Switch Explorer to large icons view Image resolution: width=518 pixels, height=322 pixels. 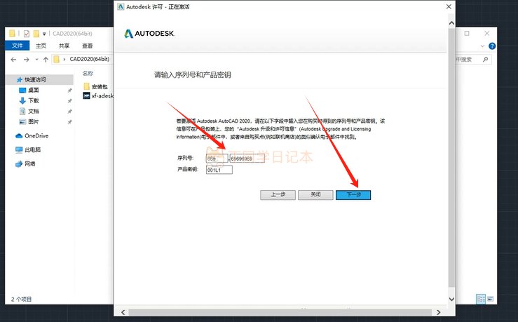[490, 299]
